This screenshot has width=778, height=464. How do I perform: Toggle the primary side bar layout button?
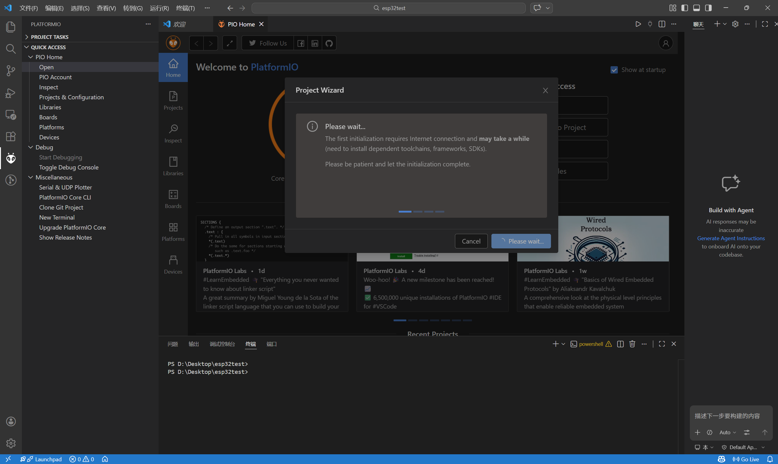(x=684, y=8)
